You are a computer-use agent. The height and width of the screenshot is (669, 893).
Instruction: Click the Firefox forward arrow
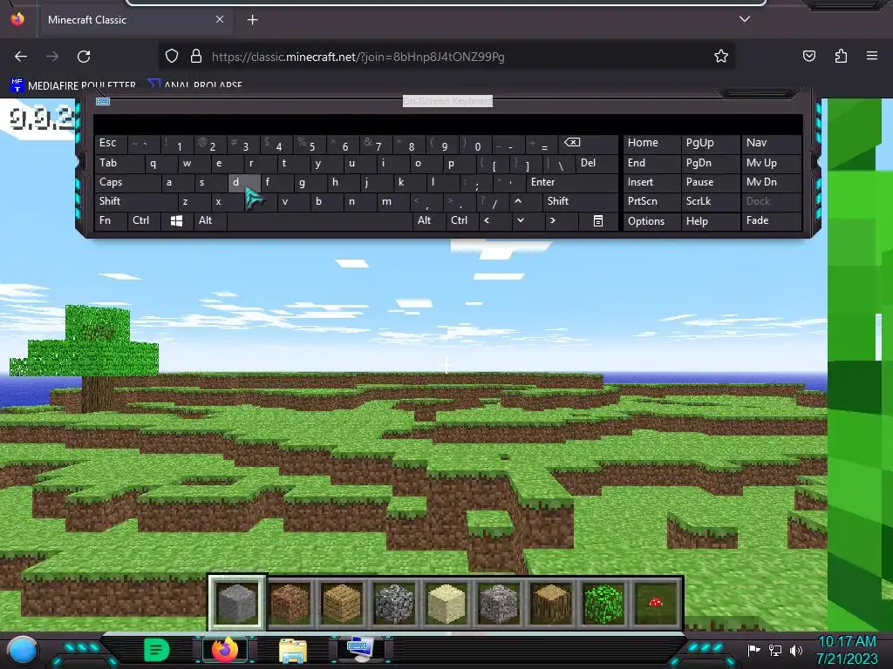(x=51, y=57)
